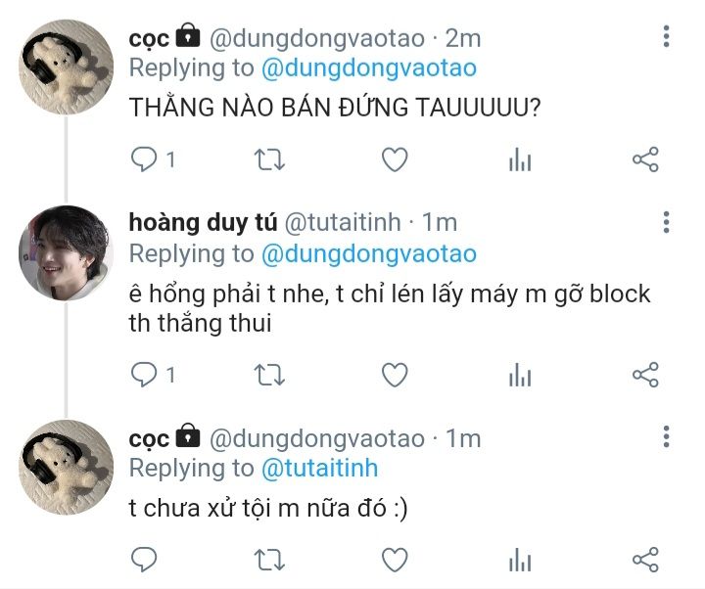705x589 pixels.
Task: Open more options menu on hoàng duy tú's tweet
Action: [x=667, y=222]
